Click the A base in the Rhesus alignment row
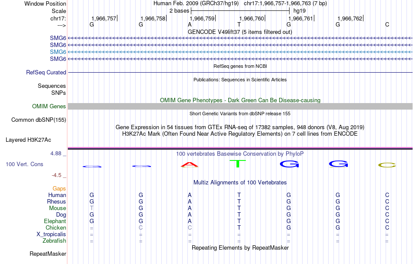The width and height of the screenshot is (413, 264). coord(190,201)
